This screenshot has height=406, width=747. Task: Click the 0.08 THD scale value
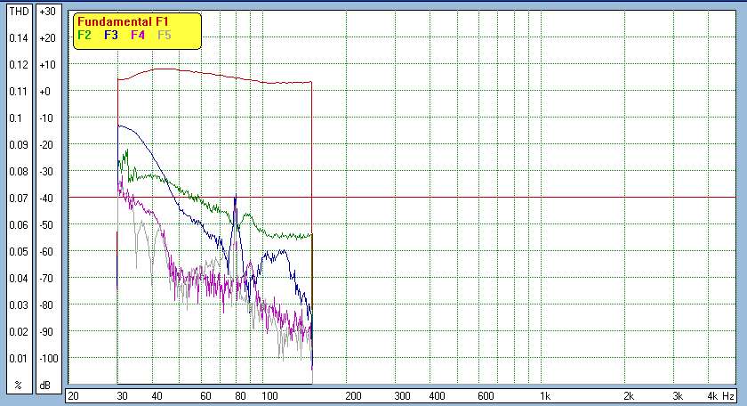(x=19, y=172)
